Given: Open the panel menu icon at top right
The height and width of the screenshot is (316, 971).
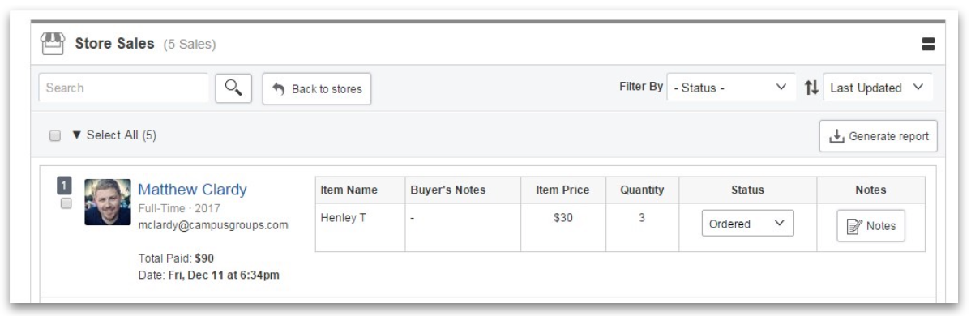Looking at the screenshot, I should (x=928, y=44).
